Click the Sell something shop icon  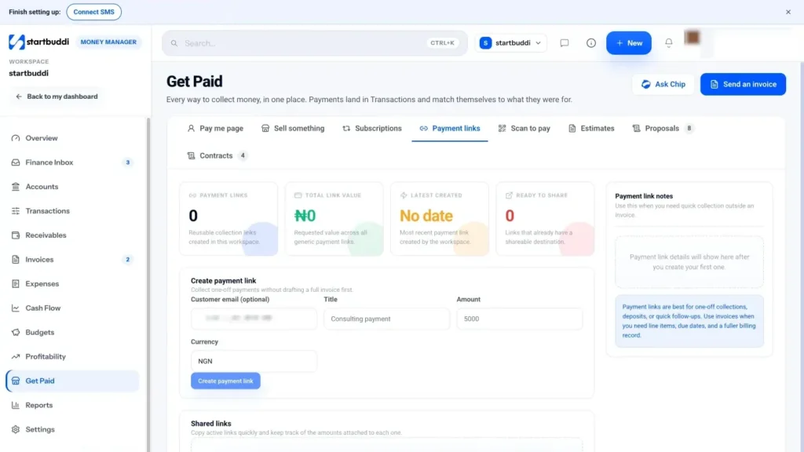pyautogui.click(x=265, y=128)
